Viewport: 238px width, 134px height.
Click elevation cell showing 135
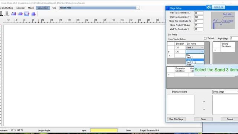[180, 48]
